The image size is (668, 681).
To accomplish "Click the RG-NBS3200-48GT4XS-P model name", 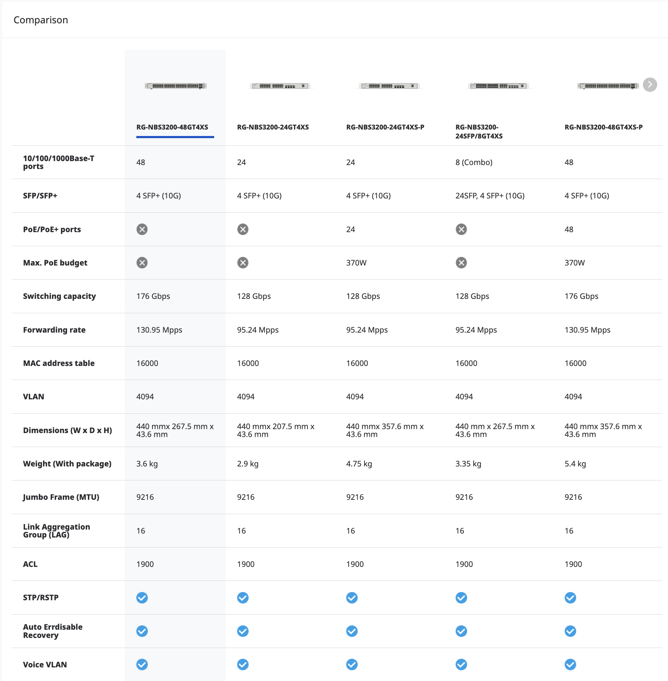I will [603, 127].
